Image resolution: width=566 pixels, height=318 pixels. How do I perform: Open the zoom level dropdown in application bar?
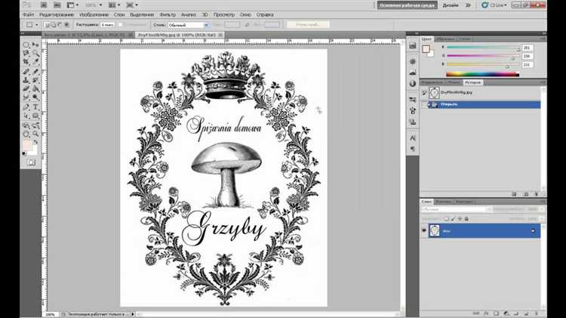coord(99,4)
